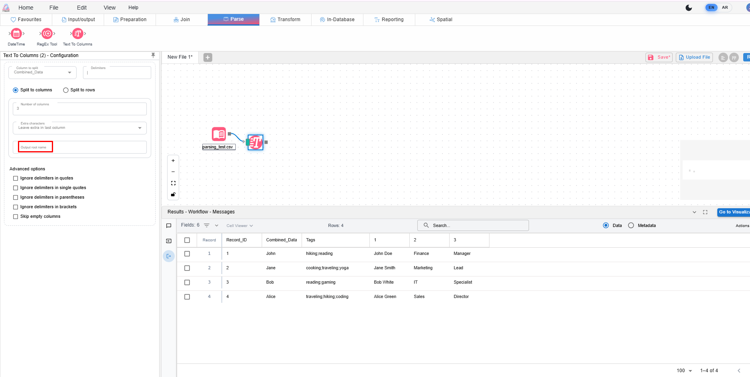Select Split to rows radio button
750x377 pixels.
[66, 90]
